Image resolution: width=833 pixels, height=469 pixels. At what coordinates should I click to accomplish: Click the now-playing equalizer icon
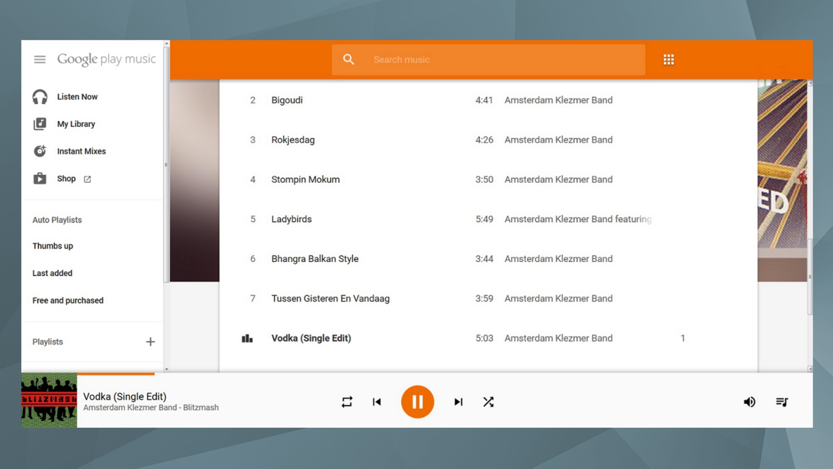point(247,338)
